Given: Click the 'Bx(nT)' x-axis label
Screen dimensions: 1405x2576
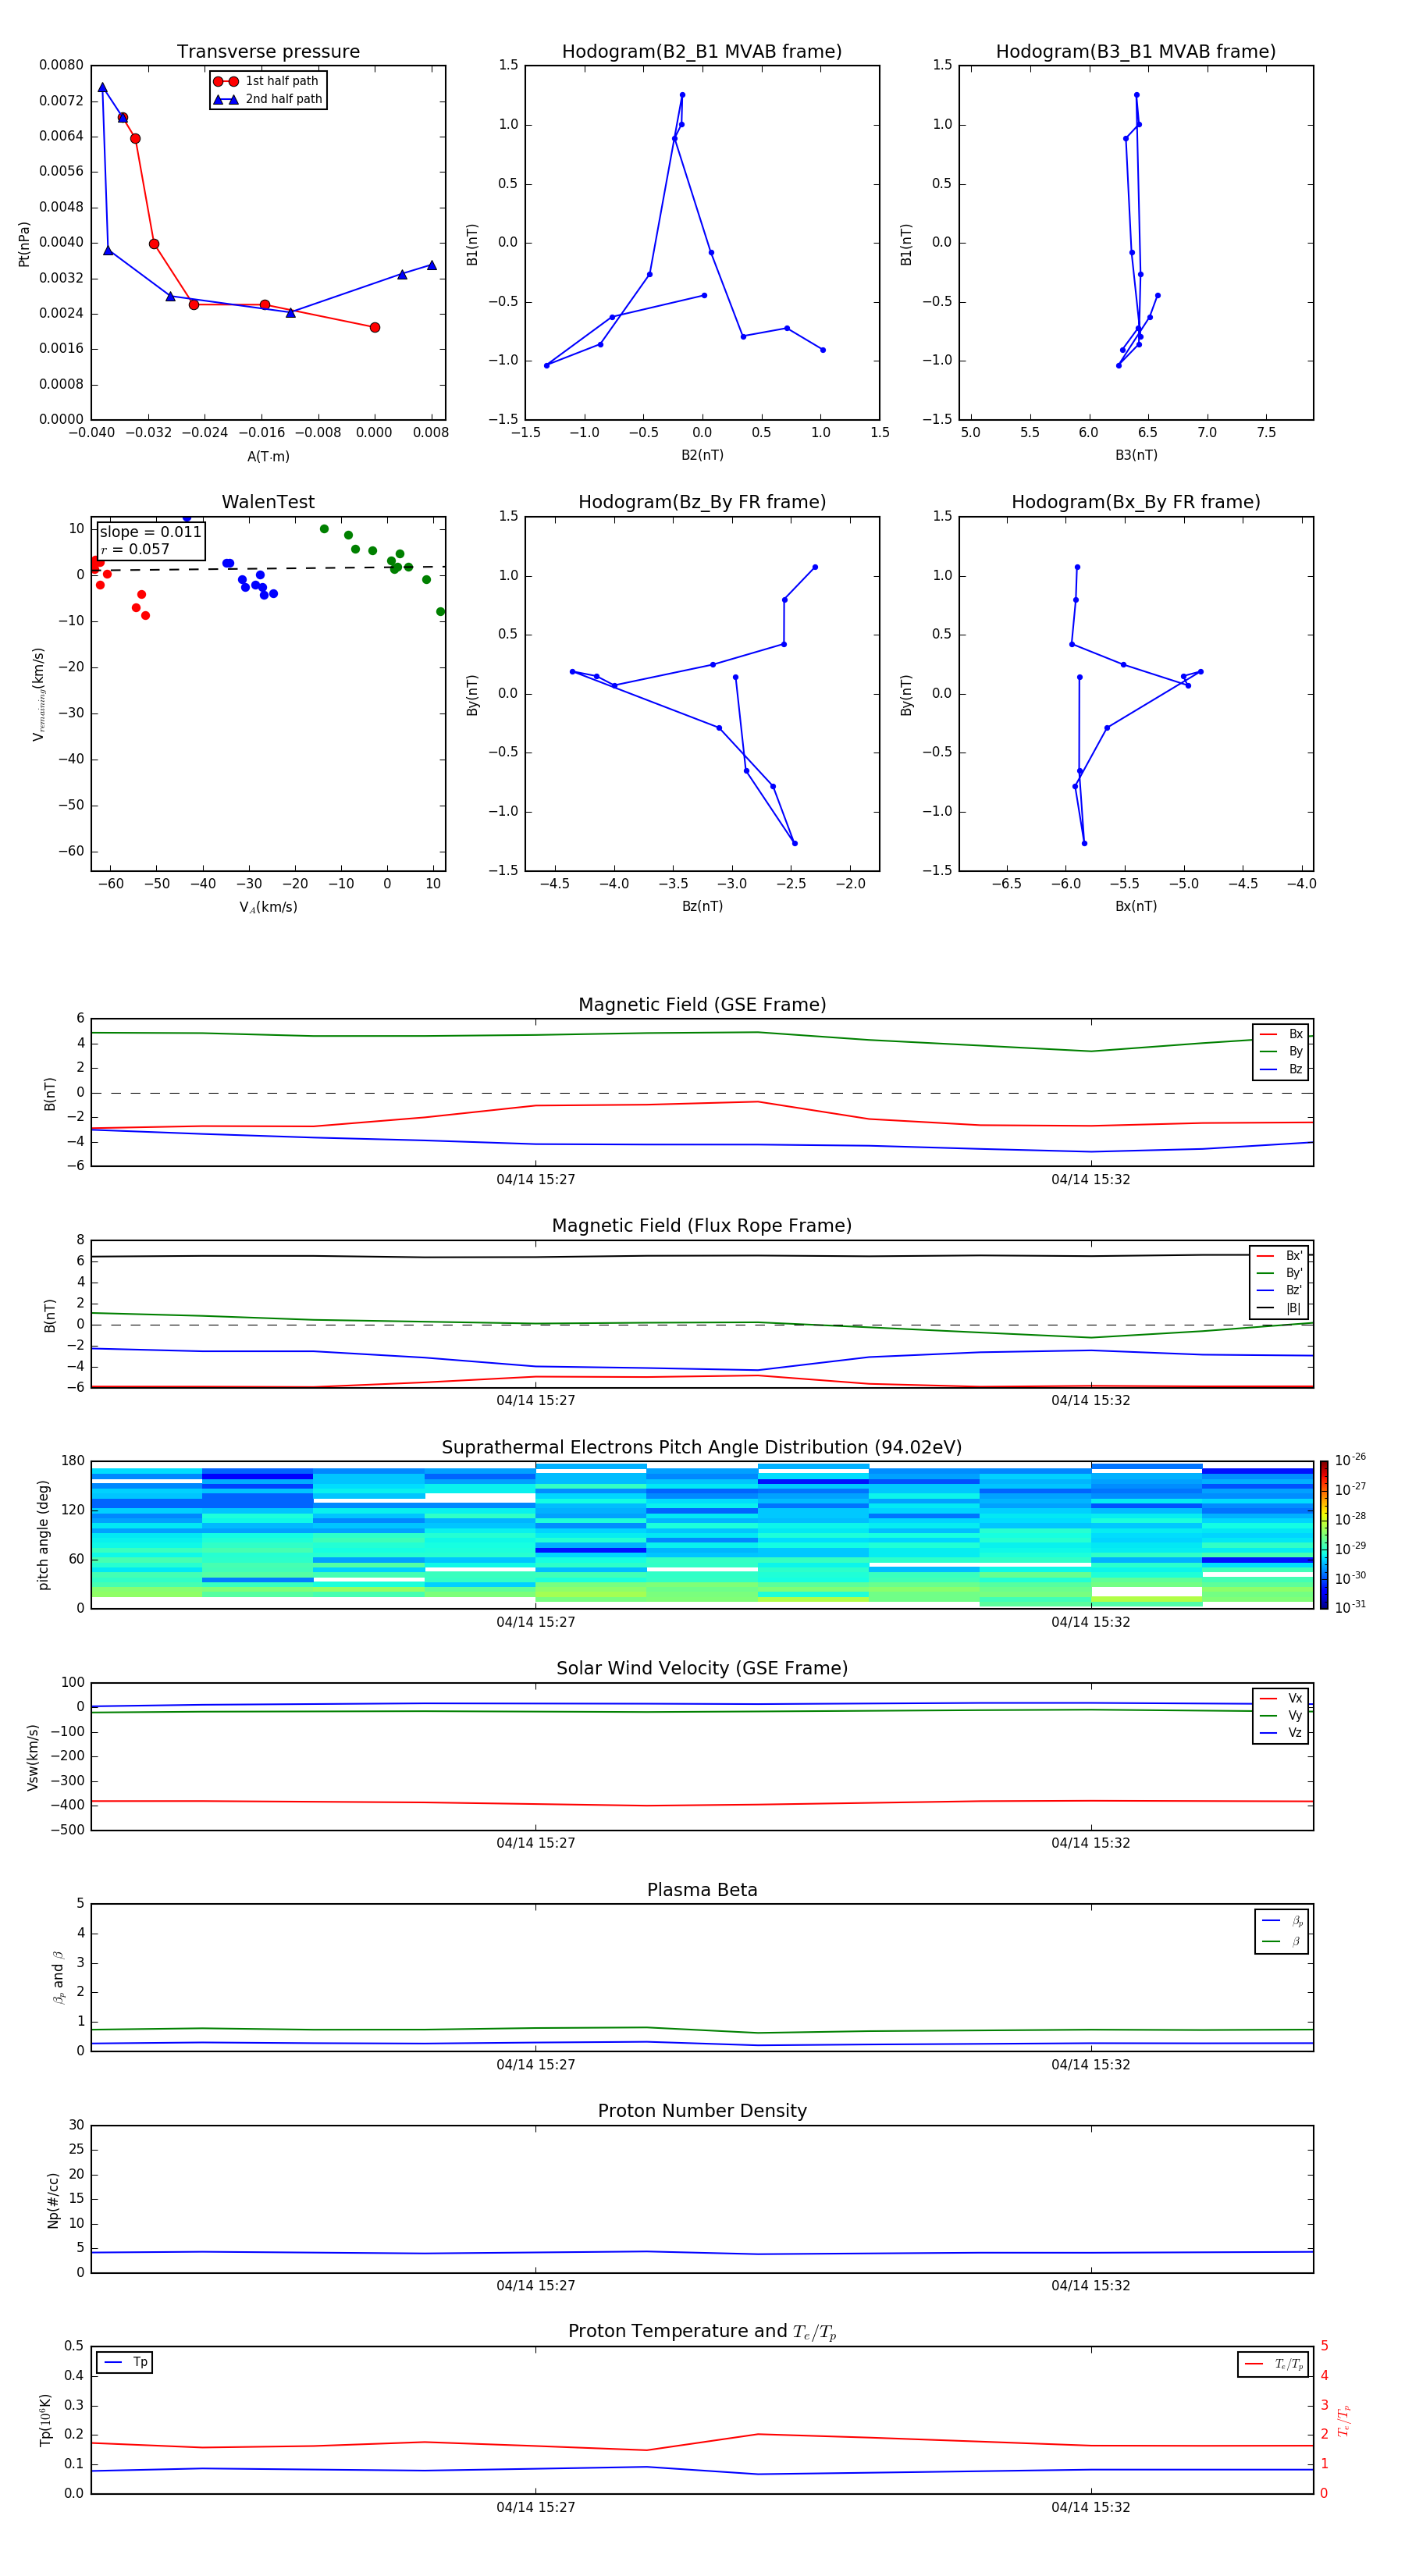Looking at the screenshot, I should click(1136, 906).
